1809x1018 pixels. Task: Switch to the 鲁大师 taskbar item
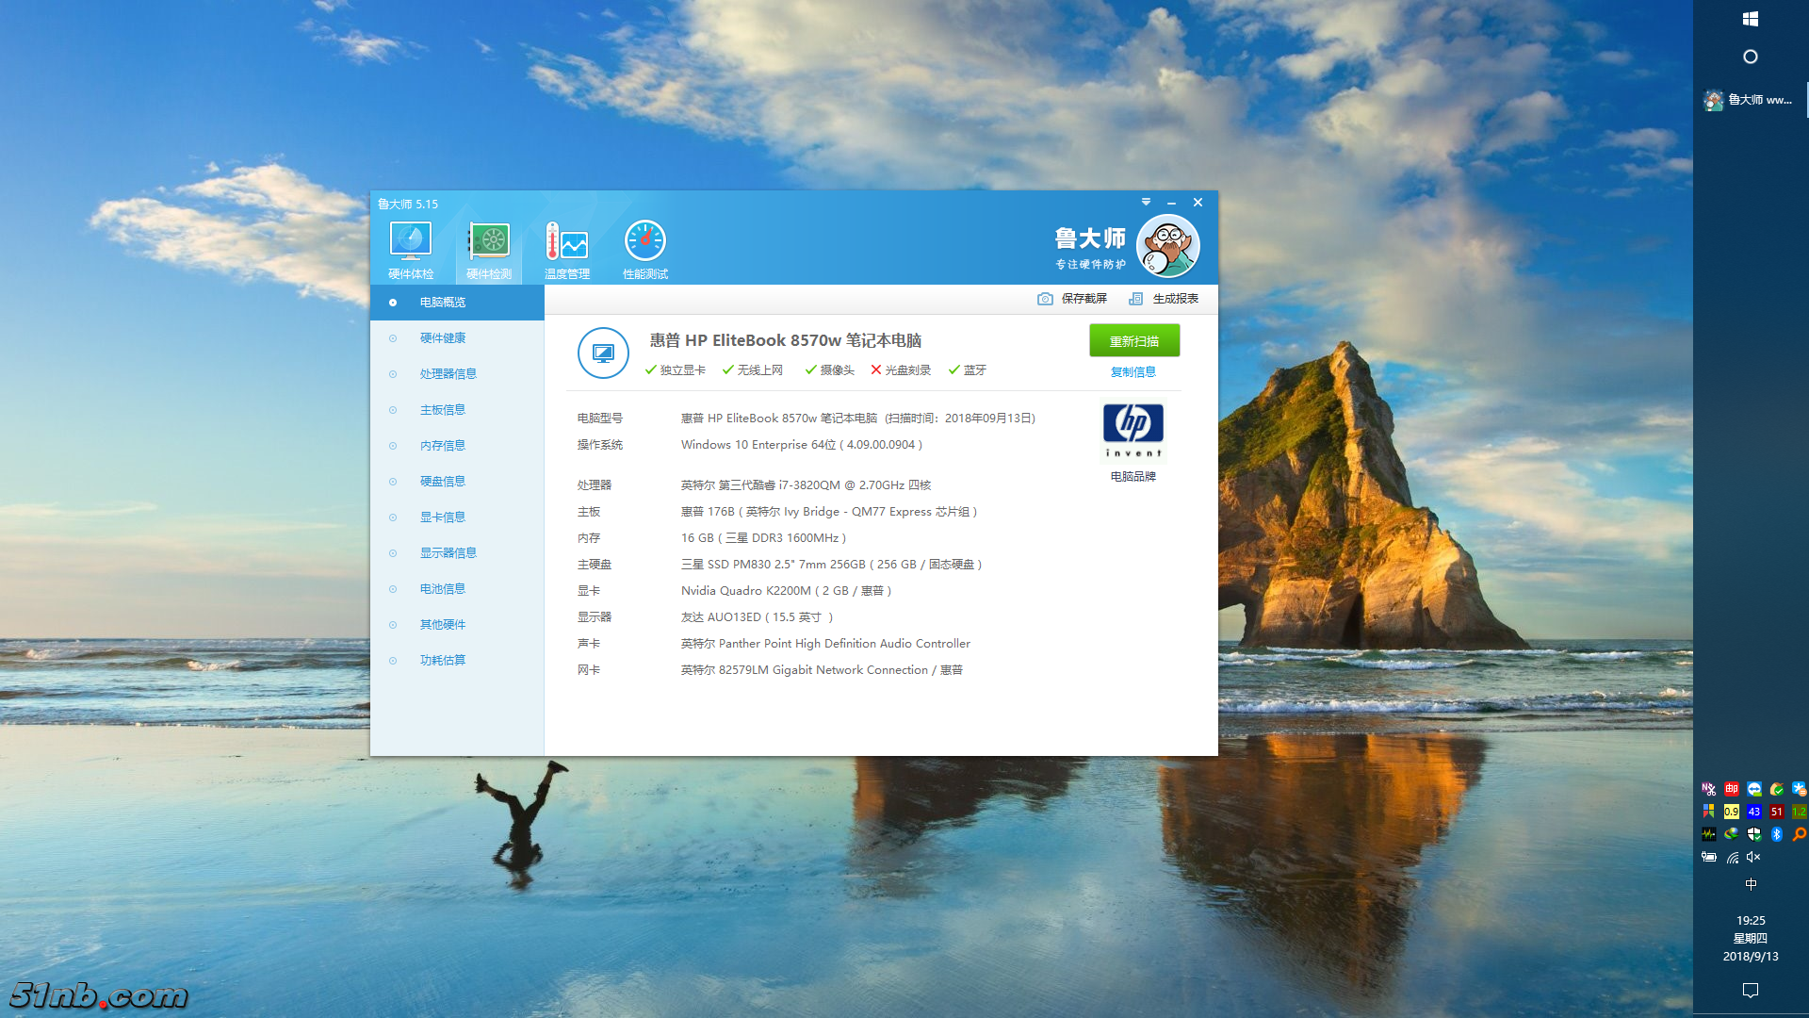[1751, 100]
